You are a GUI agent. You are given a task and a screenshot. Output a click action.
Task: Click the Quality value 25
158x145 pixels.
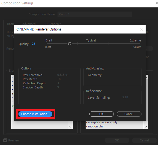(x=34, y=44)
